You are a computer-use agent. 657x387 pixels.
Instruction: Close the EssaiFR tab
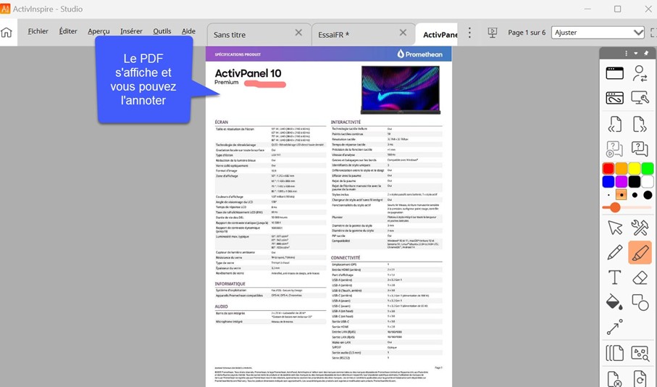click(403, 33)
